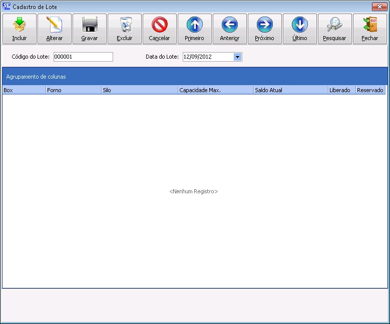The width and height of the screenshot is (390, 324).
Task: Click the Forno column header
Action: pos(73,90)
